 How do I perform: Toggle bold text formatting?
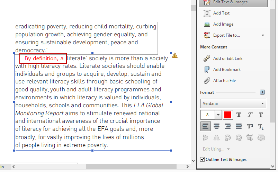pos(239,115)
